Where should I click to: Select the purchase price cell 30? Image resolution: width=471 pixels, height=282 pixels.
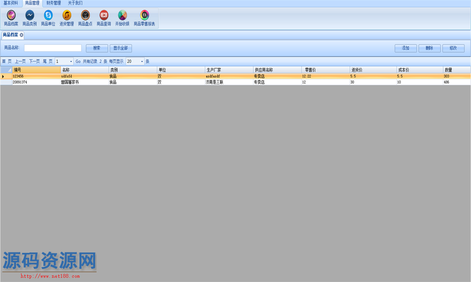pos(373,82)
